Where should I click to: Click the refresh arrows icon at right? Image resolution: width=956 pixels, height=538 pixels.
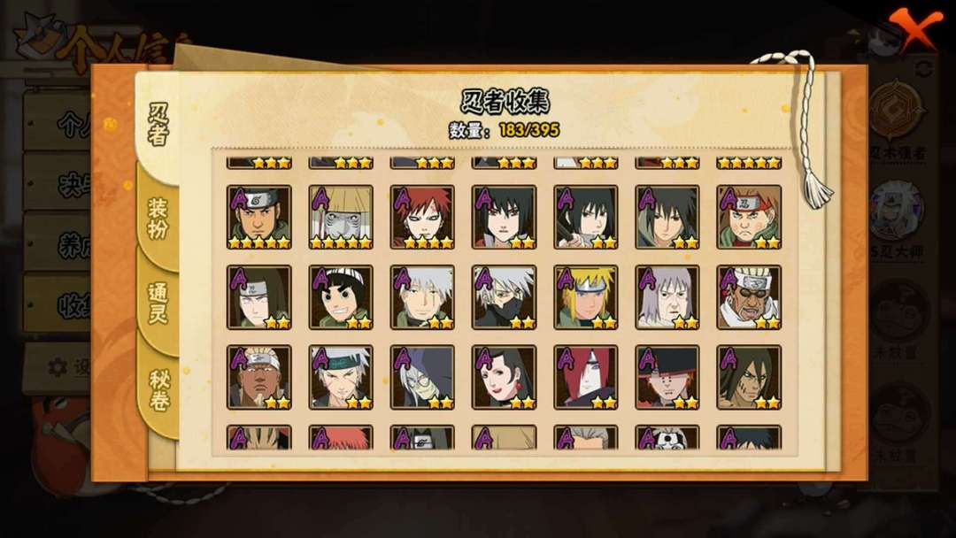[x=923, y=67]
